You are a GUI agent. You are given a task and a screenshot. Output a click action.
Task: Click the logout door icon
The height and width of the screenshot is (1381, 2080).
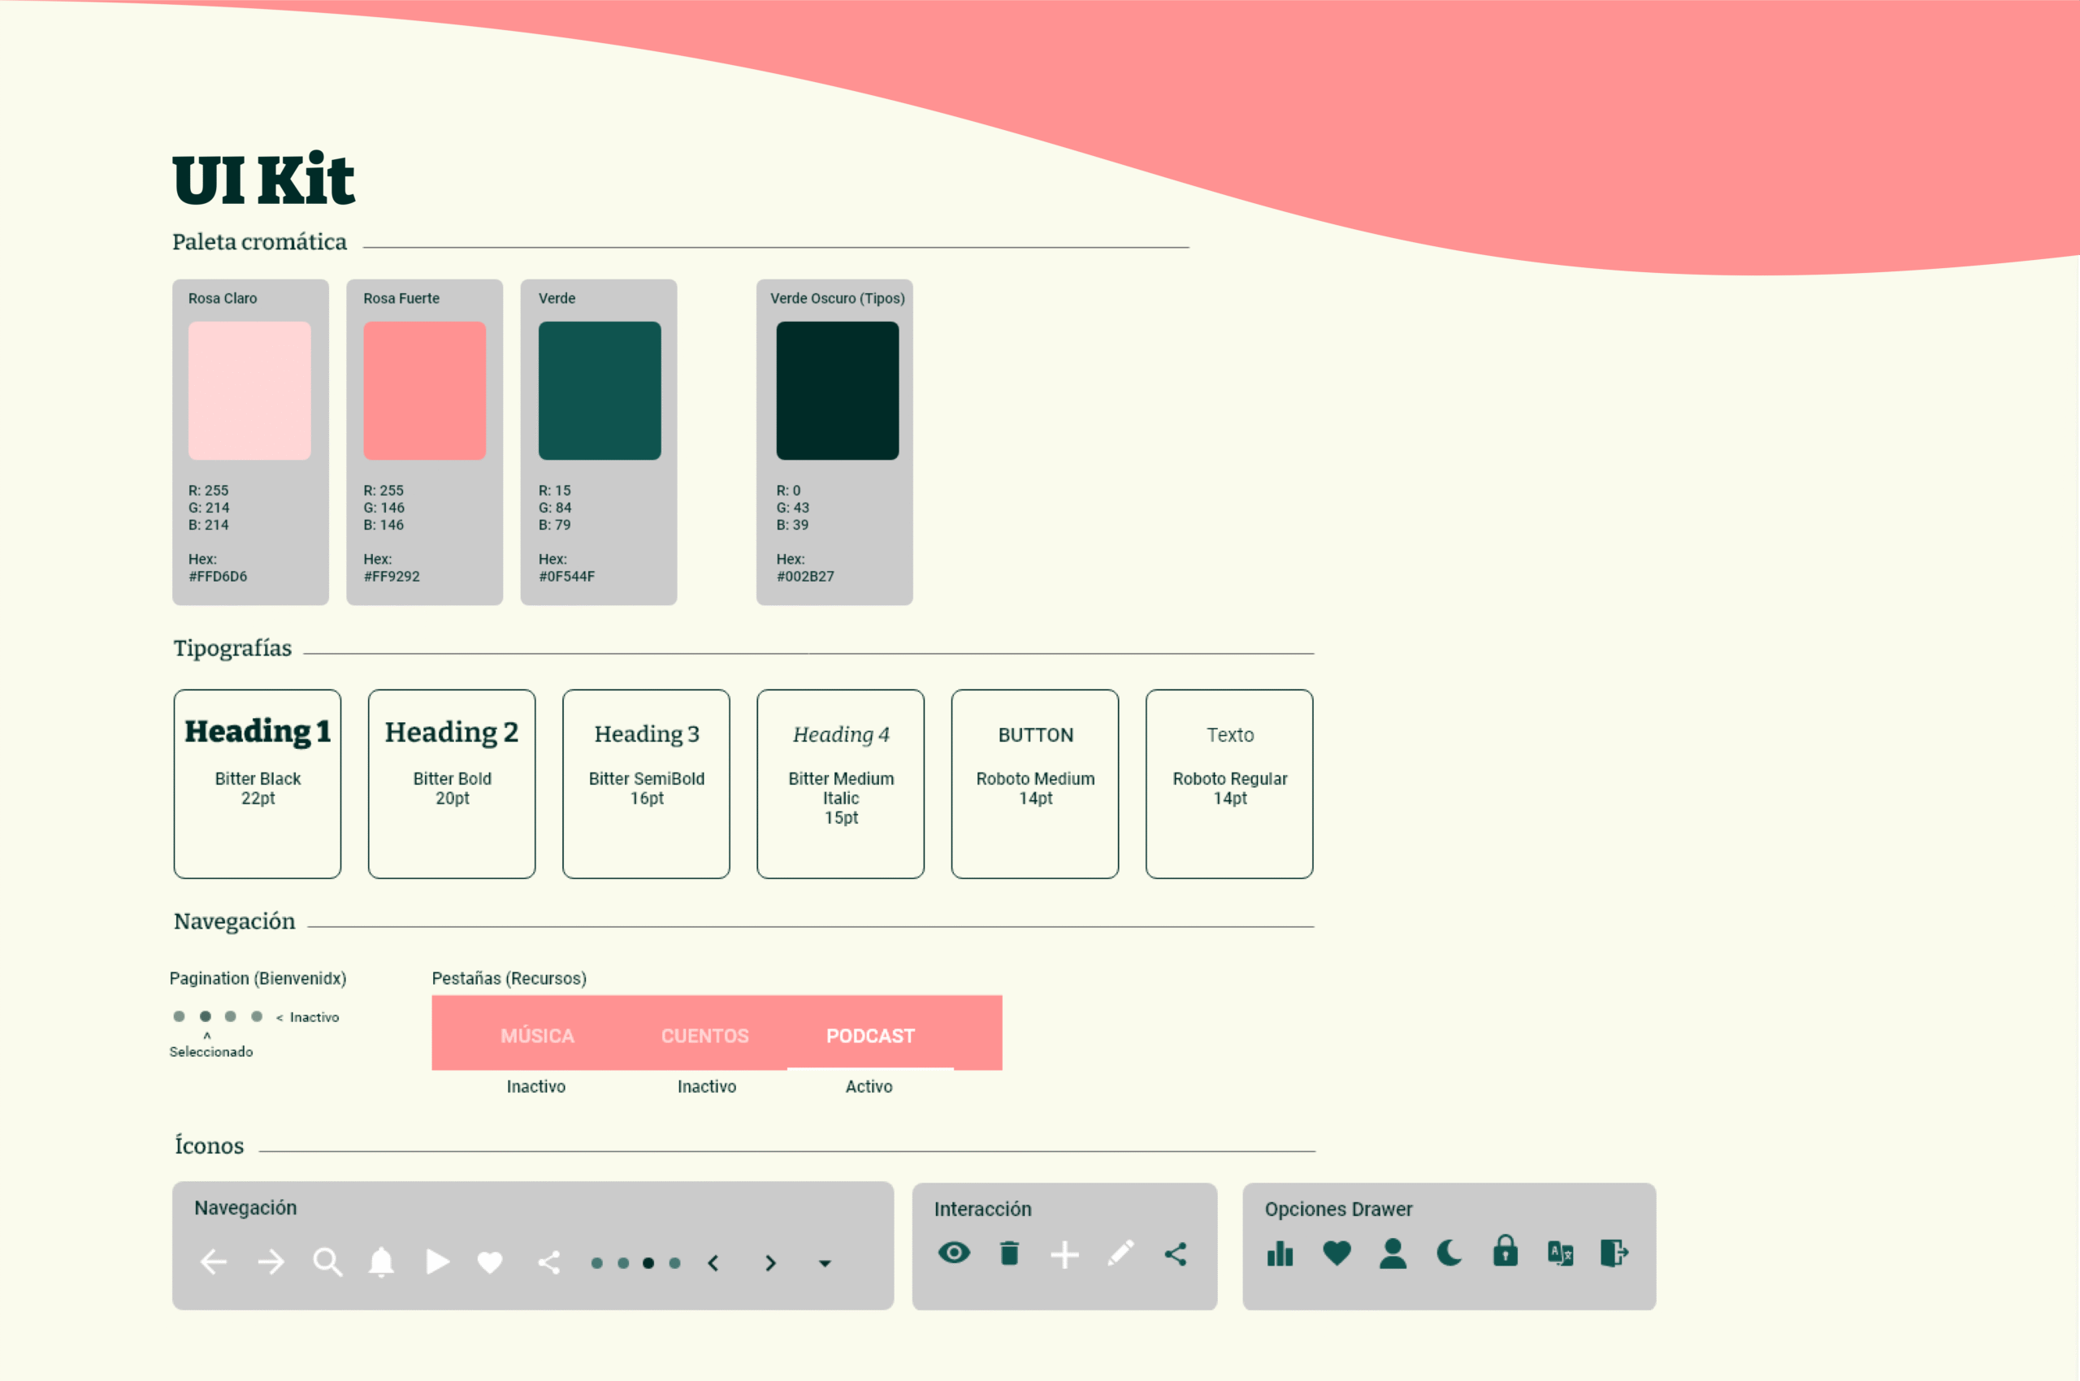click(1614, 1253)
